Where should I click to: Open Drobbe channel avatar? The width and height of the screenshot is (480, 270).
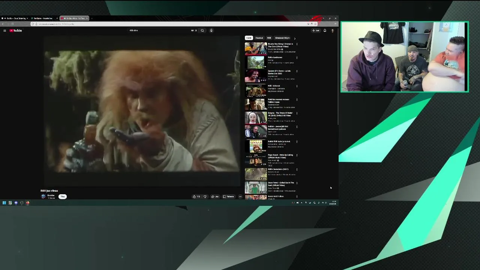[43, 196]
